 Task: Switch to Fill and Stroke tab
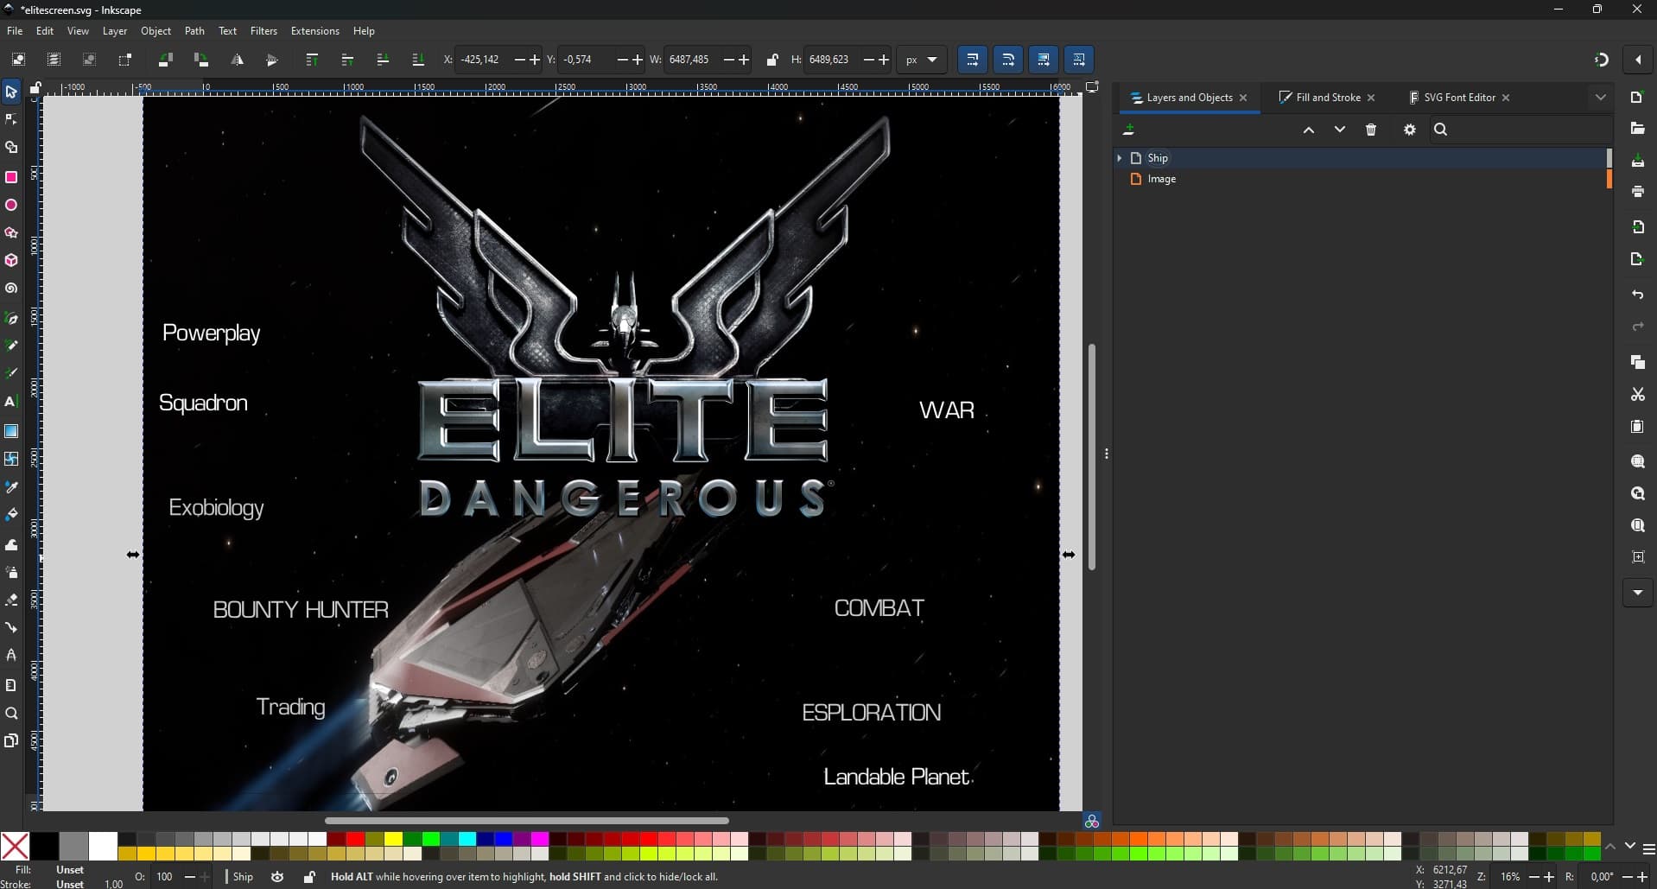pyautogui.click(x=1327, y=98)
